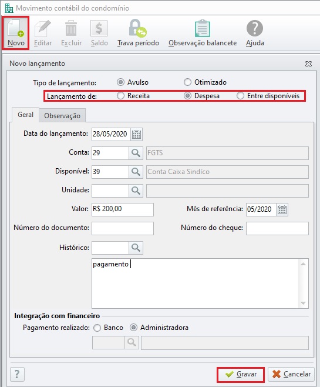Open Trava período lock icon
This screenshot has width=320, height=387.
coord(138,28)
